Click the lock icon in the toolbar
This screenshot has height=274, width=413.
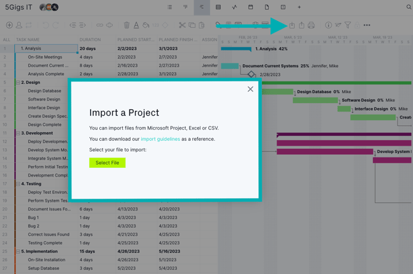pyautogui.click(x=357, y=25)
